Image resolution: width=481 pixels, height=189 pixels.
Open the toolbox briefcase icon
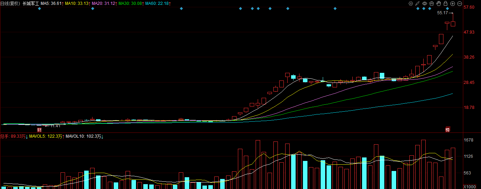point(432,3)
